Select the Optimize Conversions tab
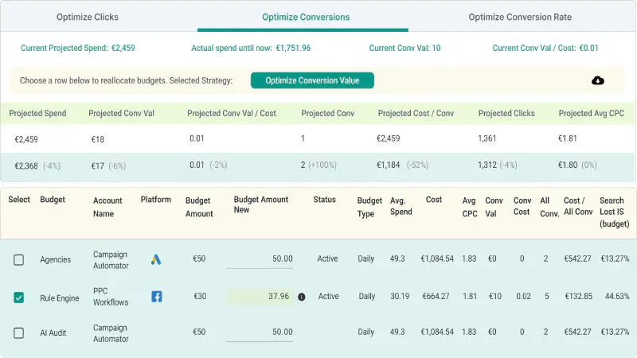637x358 pixels. pyautogui.click(x=306, y=17)
